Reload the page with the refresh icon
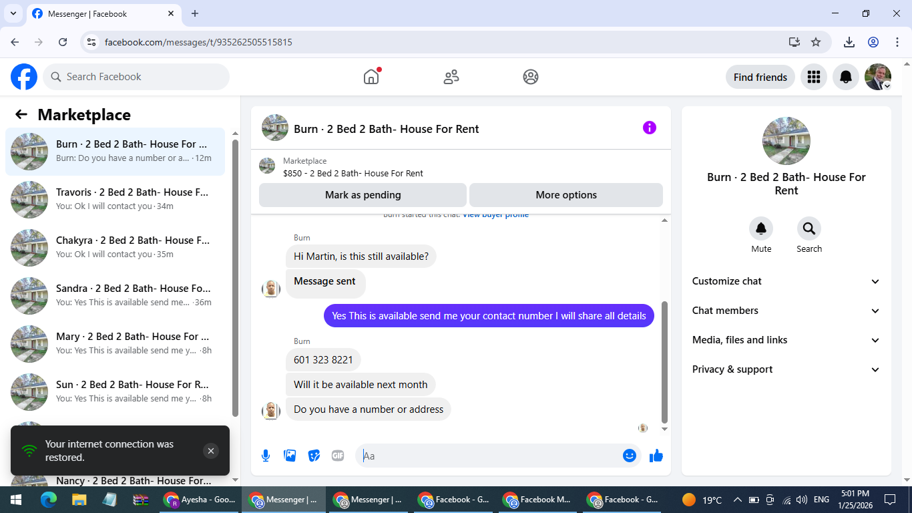Screen dimensions: 912x513 (63, 42)
